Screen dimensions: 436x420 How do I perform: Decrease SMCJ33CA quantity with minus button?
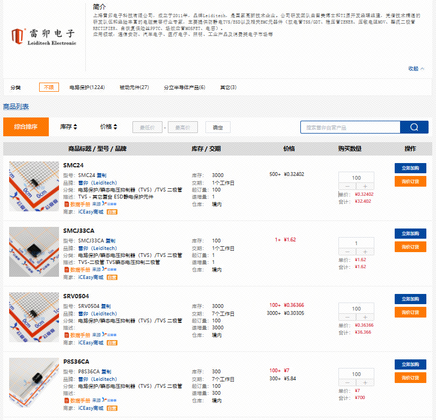[x=348, y=252]
